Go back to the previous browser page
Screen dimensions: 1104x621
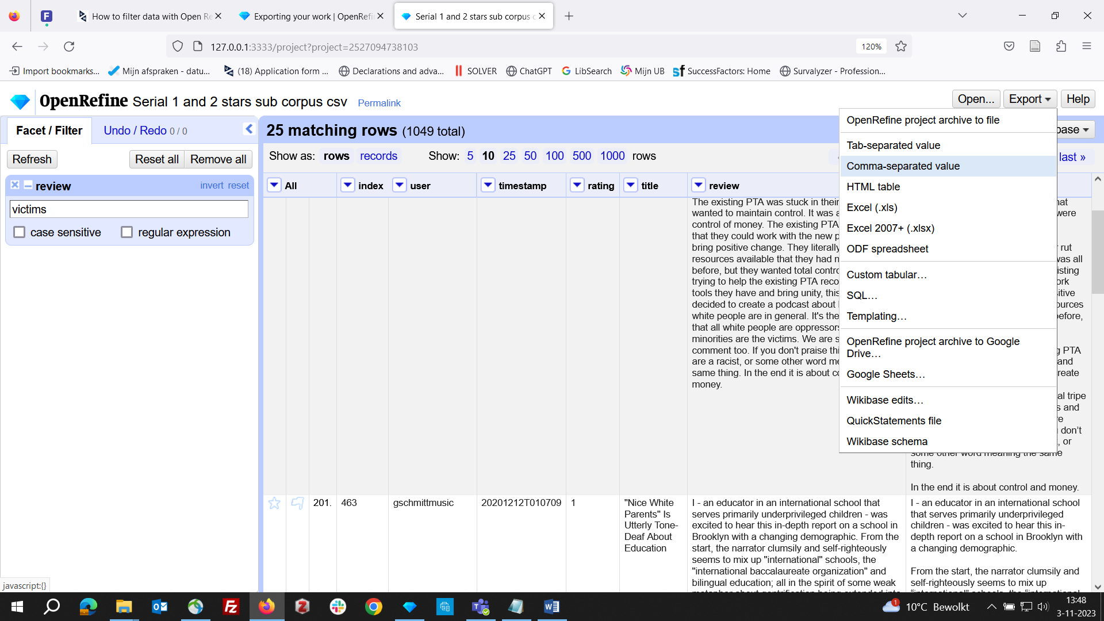coord(17,47)
